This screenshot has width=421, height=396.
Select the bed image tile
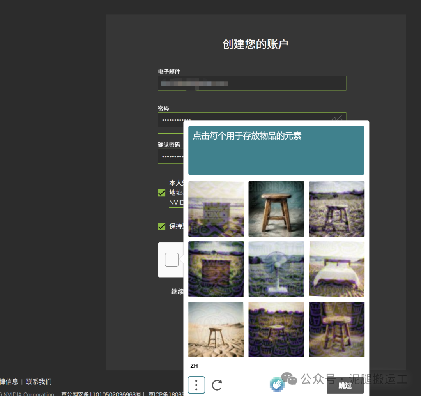click(x=337, y=269)
